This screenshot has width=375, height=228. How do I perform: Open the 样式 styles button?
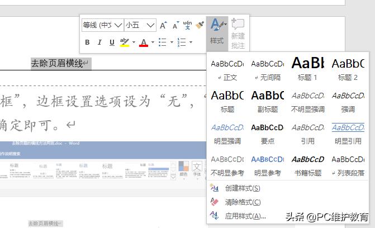pyautogui.click(x=217, y=34)
